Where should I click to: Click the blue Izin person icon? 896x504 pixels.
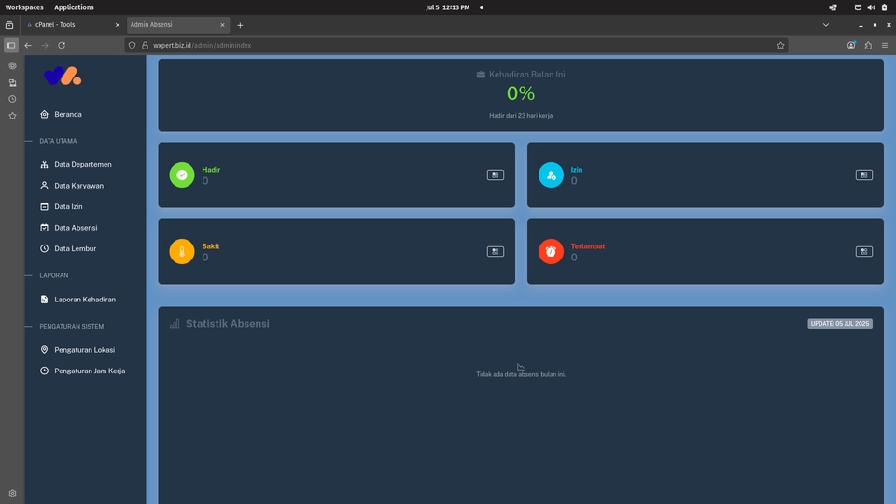click(551, 175)
